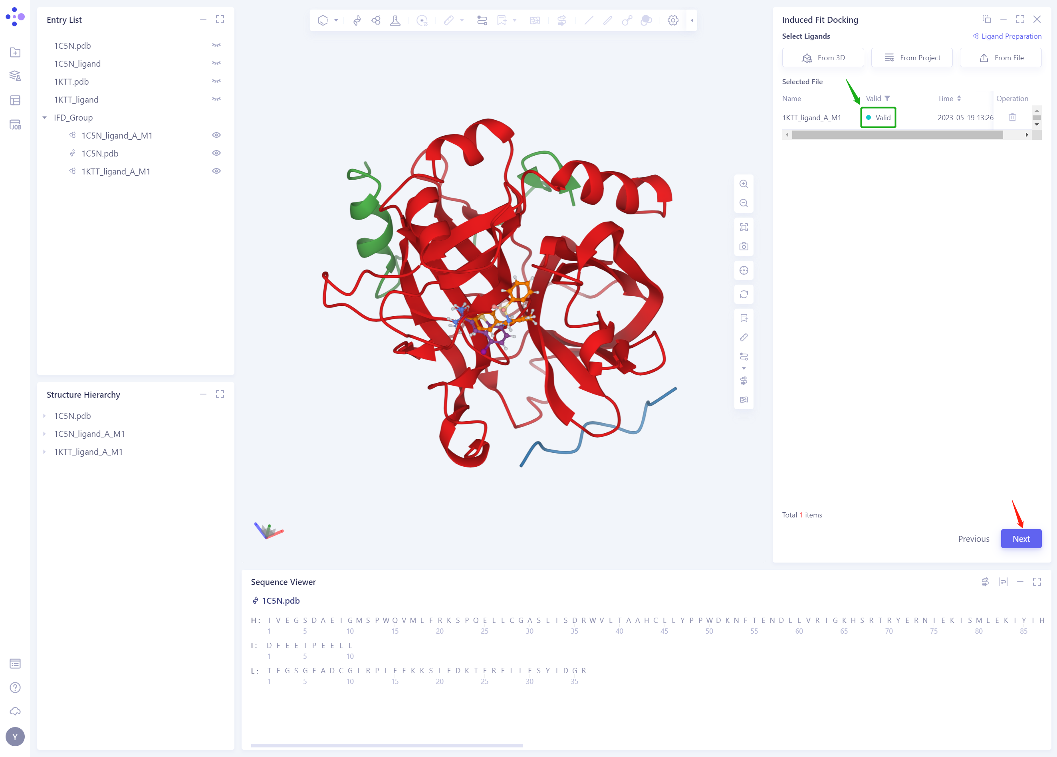1057x757 pixels.
Task: Click the zoom in magnifier icon
Action: (744, 184)
